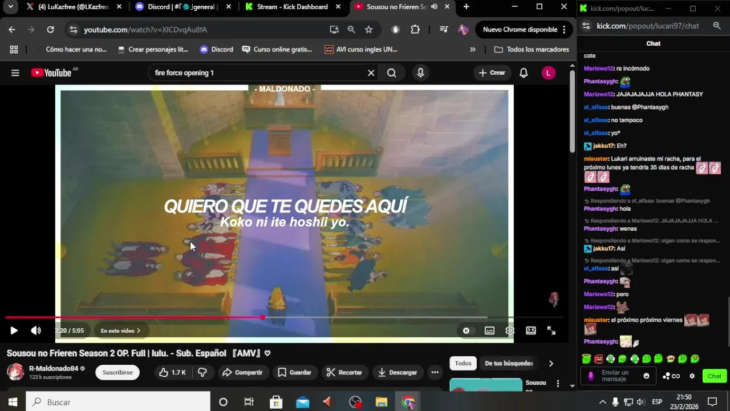
Task: Mute the Sousou no Frieren tab audio
Action: (x=434, y=7)
